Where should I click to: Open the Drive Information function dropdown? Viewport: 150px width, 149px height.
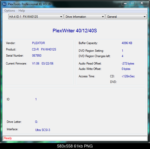(84, 17)
